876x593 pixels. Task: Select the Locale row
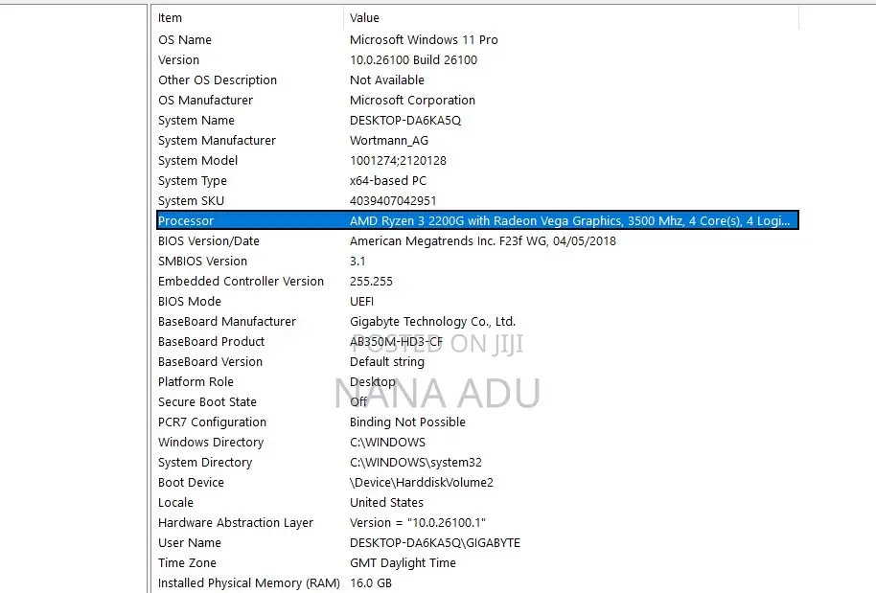477,503
